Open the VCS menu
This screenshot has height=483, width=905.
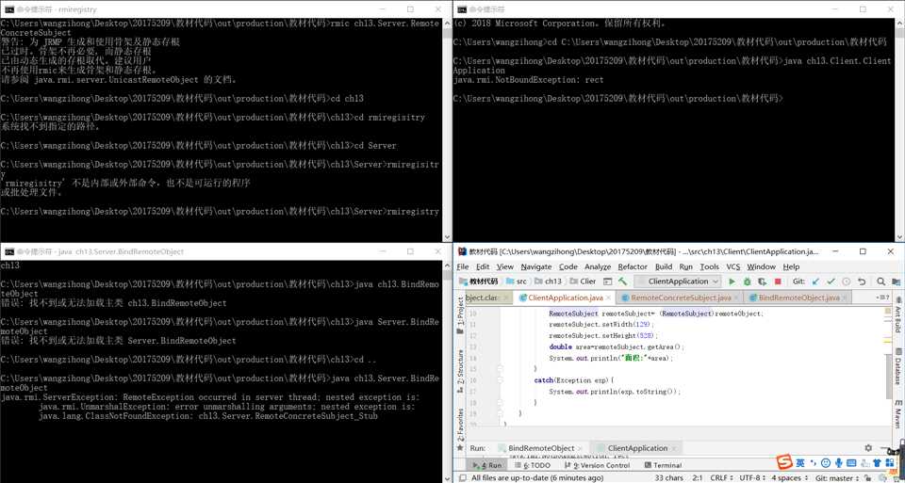point(733,266)
